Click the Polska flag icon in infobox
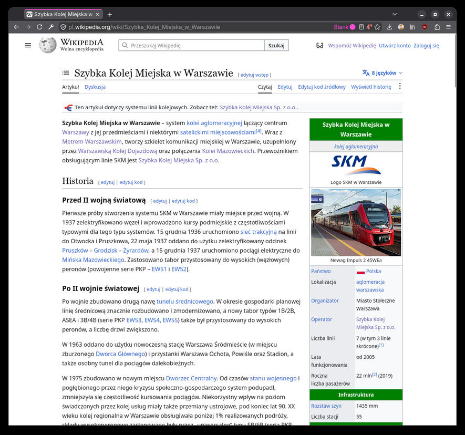 [x=360, y=271]
